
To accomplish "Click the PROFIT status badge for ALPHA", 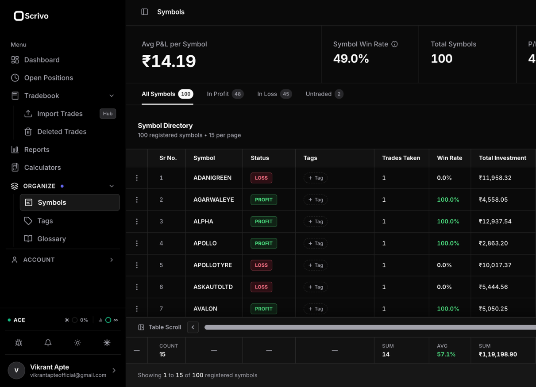I will point(264,222).
